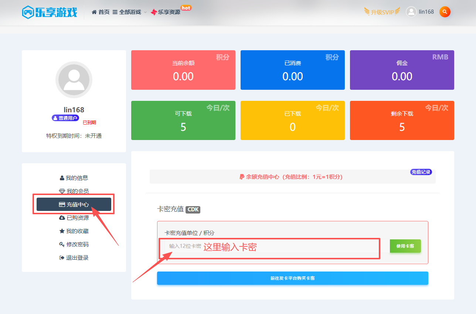Click the 使用卡密 green button
Viewport: 476px width, 314px height.
click(x=405, y=246)
